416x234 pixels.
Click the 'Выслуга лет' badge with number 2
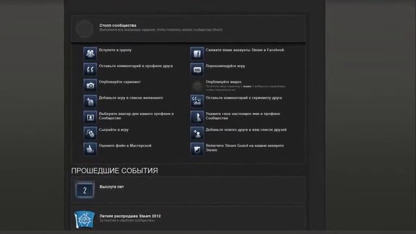(x=84, y=190)
